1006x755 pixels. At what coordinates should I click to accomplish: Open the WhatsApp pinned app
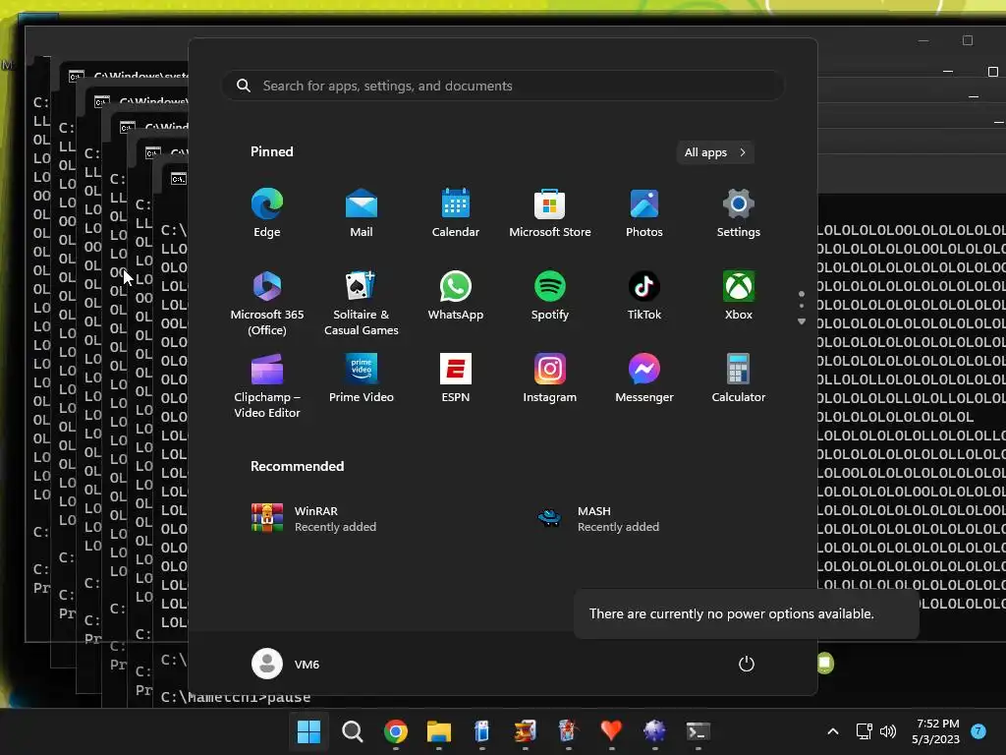click(456, 296)
